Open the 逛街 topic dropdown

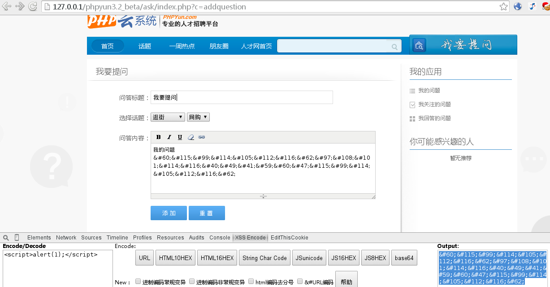point(168,117)
